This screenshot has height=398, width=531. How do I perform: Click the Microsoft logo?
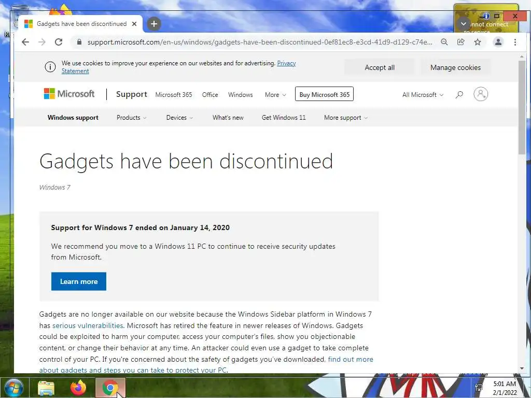[69, 94]
